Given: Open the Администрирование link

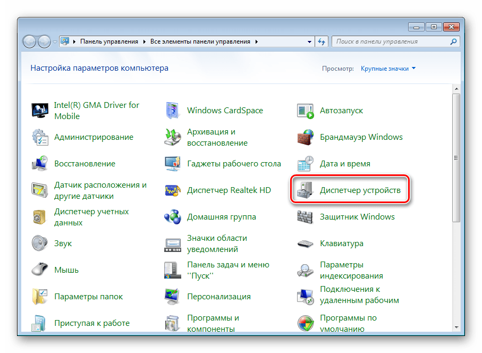Looking at the screenshot, I should (x=94, y=137).
